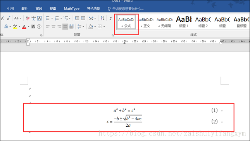Switch to the 审阅 tab
Image resolution: width=250 pixels, height=141 pixels.
pos(39,9)
